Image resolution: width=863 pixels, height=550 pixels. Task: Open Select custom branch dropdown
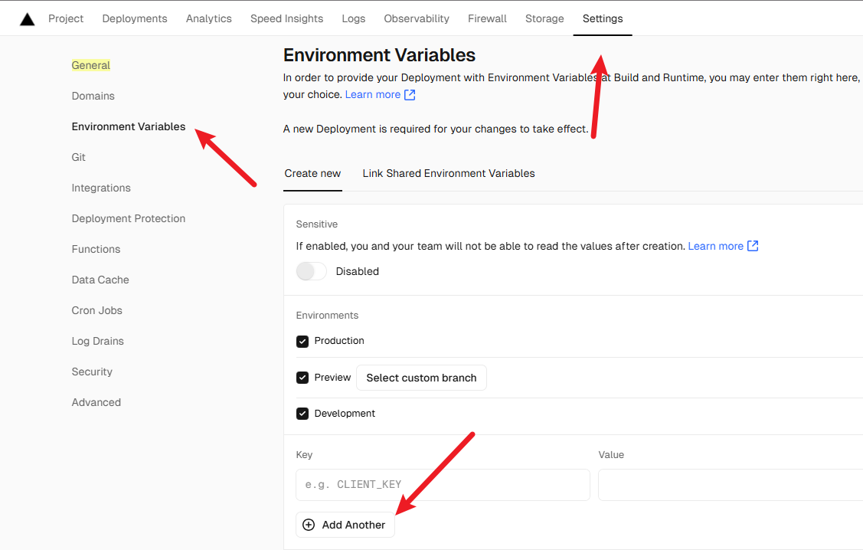point(421,378)
